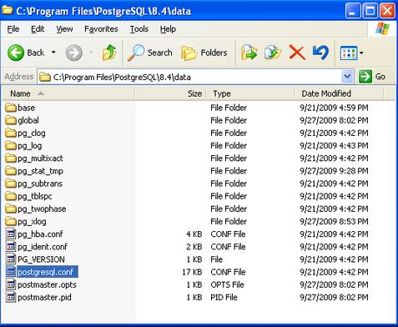Select the postmaster.opts file icon
The image size is (398, 327).
(x=11, y=284)
